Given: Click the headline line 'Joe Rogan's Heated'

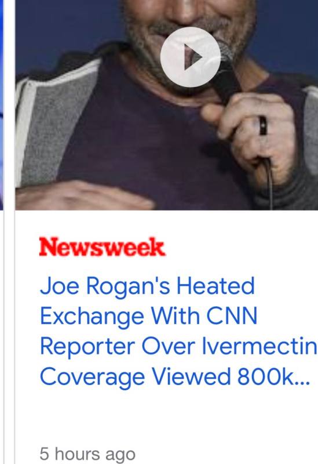Looking at the screenshot, I should [x=147, y=286].
